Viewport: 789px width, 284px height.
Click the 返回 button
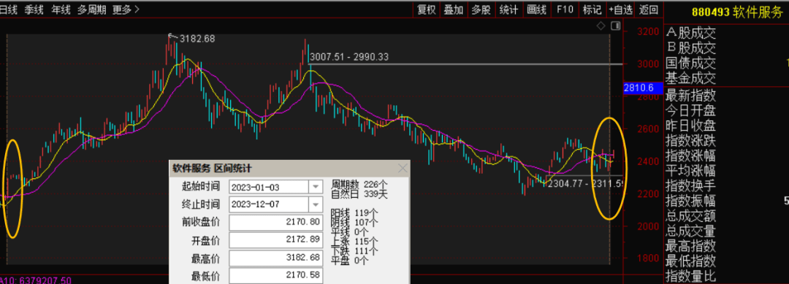click(x=649, y=9)
